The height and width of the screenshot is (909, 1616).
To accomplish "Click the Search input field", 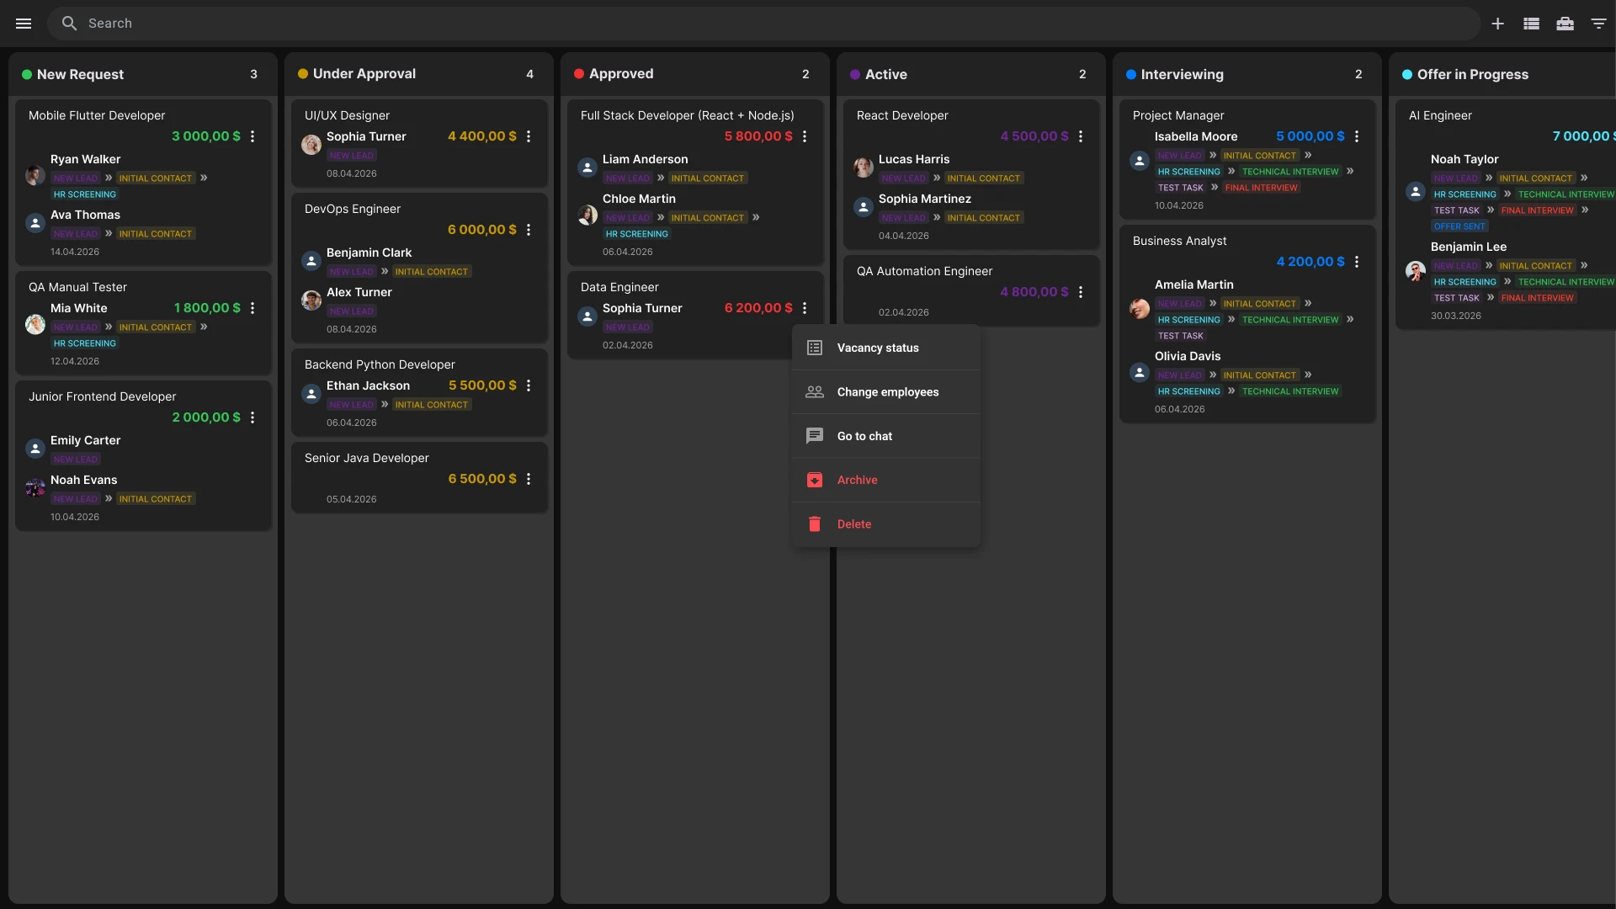I will coord(757,24).
